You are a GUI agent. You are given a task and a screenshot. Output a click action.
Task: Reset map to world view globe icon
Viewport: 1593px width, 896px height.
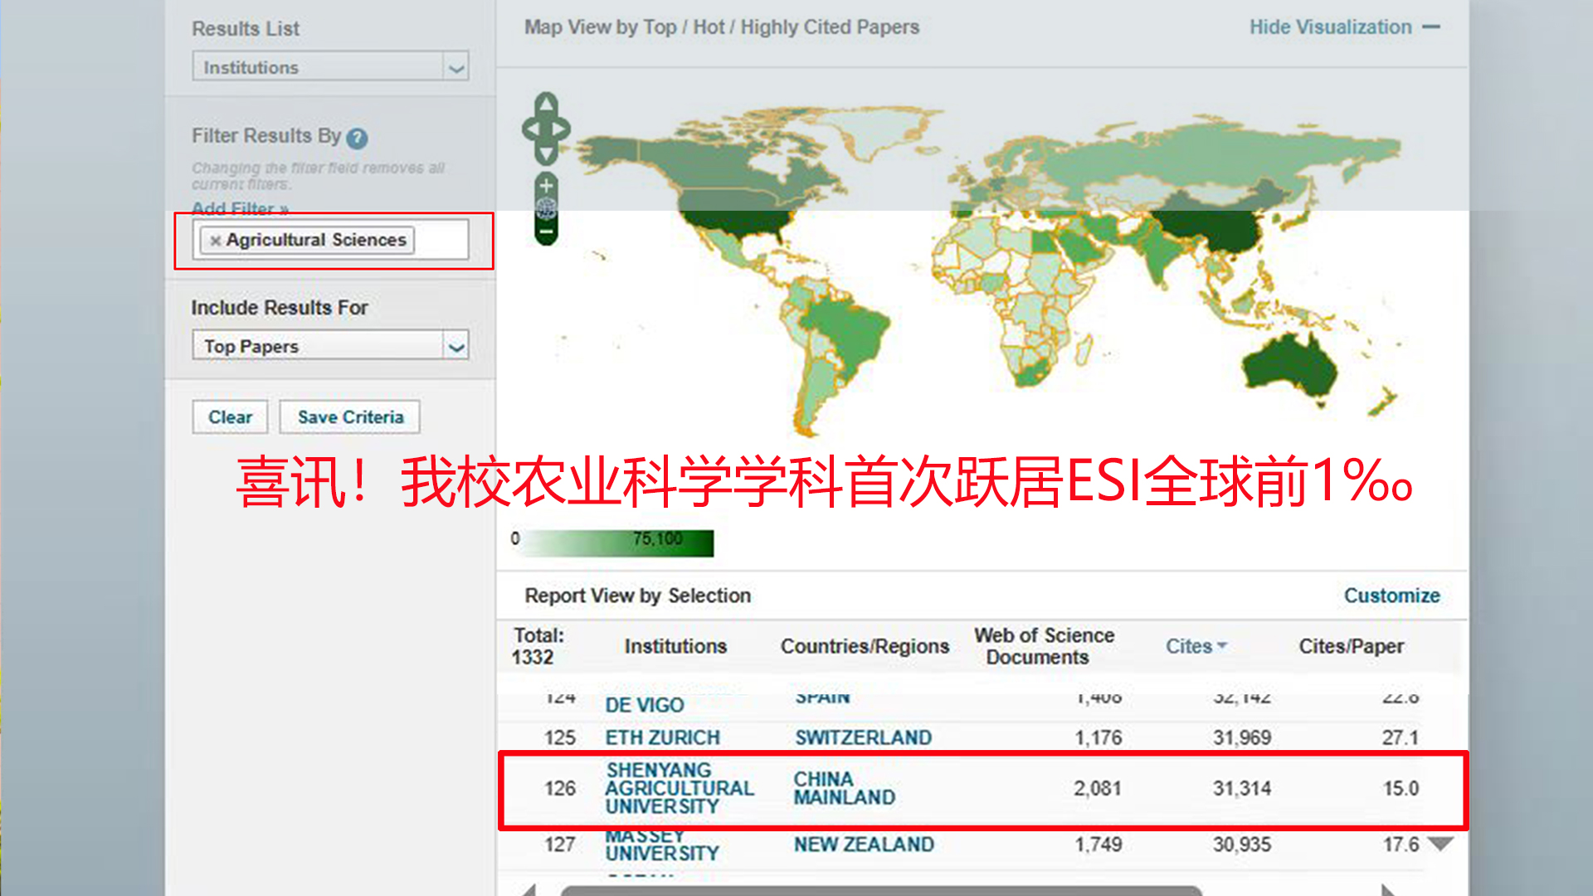coord(546,208)
